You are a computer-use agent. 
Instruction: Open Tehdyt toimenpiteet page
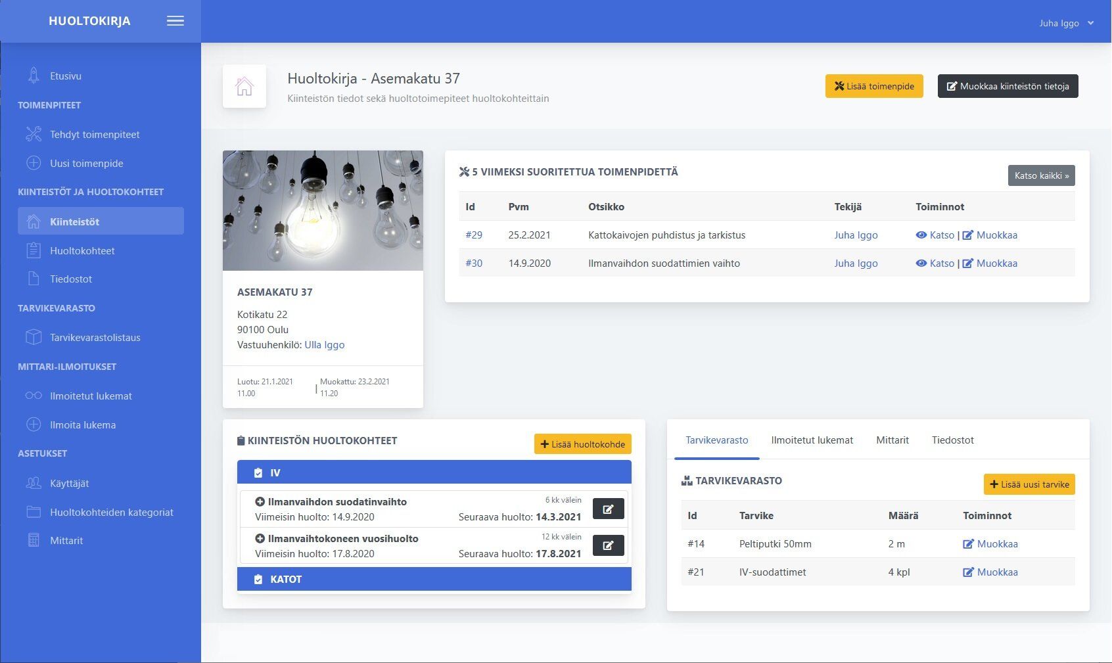95,135
